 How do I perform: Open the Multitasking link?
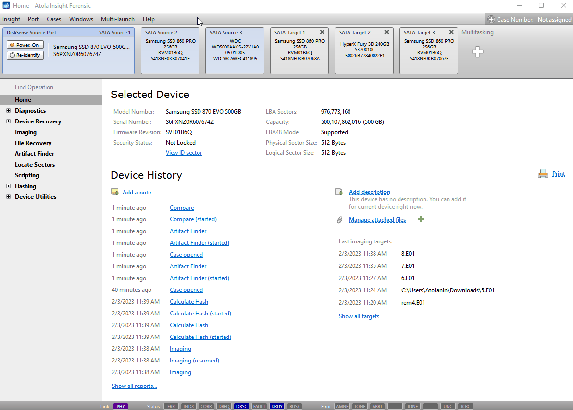[477, 32]
